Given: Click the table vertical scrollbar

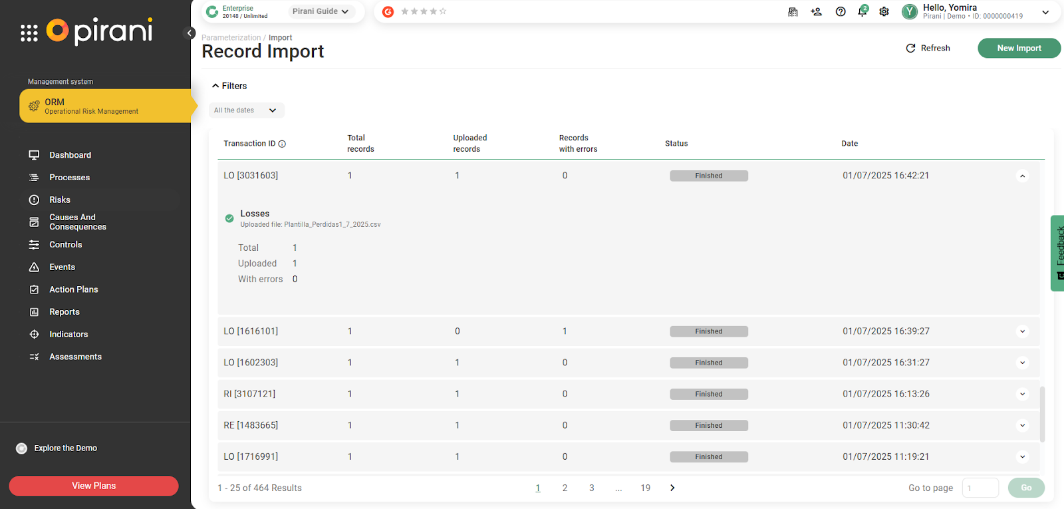Looking at the screenshot, I should click(1042, 414).
